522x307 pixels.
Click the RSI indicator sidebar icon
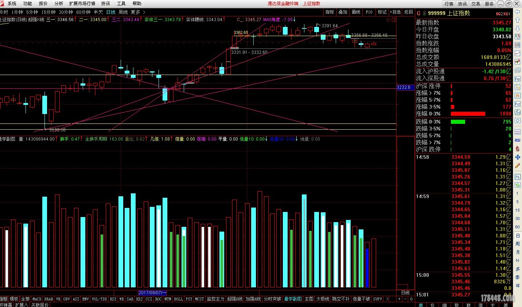[518, 140]
